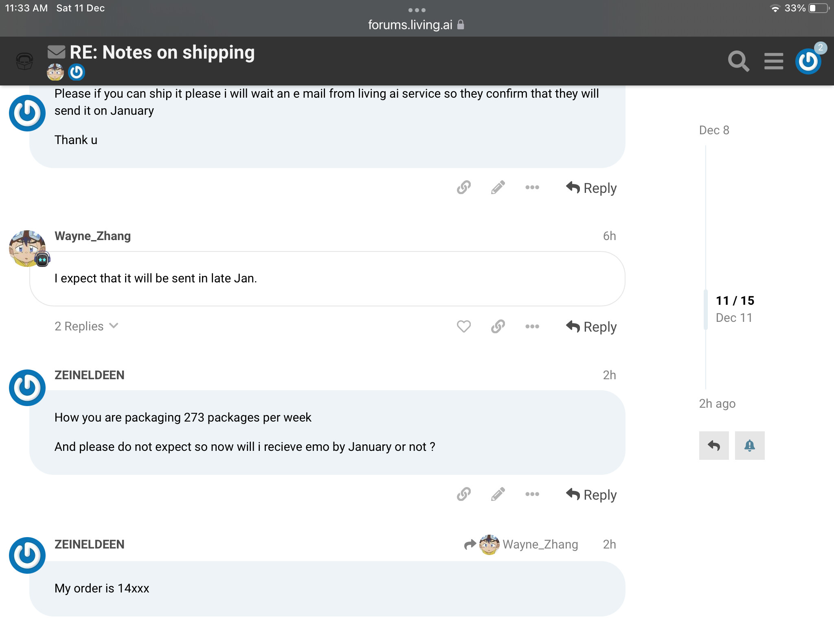Open the forum search magnifier icon
This screenshot has width=834, height=625.
[x=738, y=61]
